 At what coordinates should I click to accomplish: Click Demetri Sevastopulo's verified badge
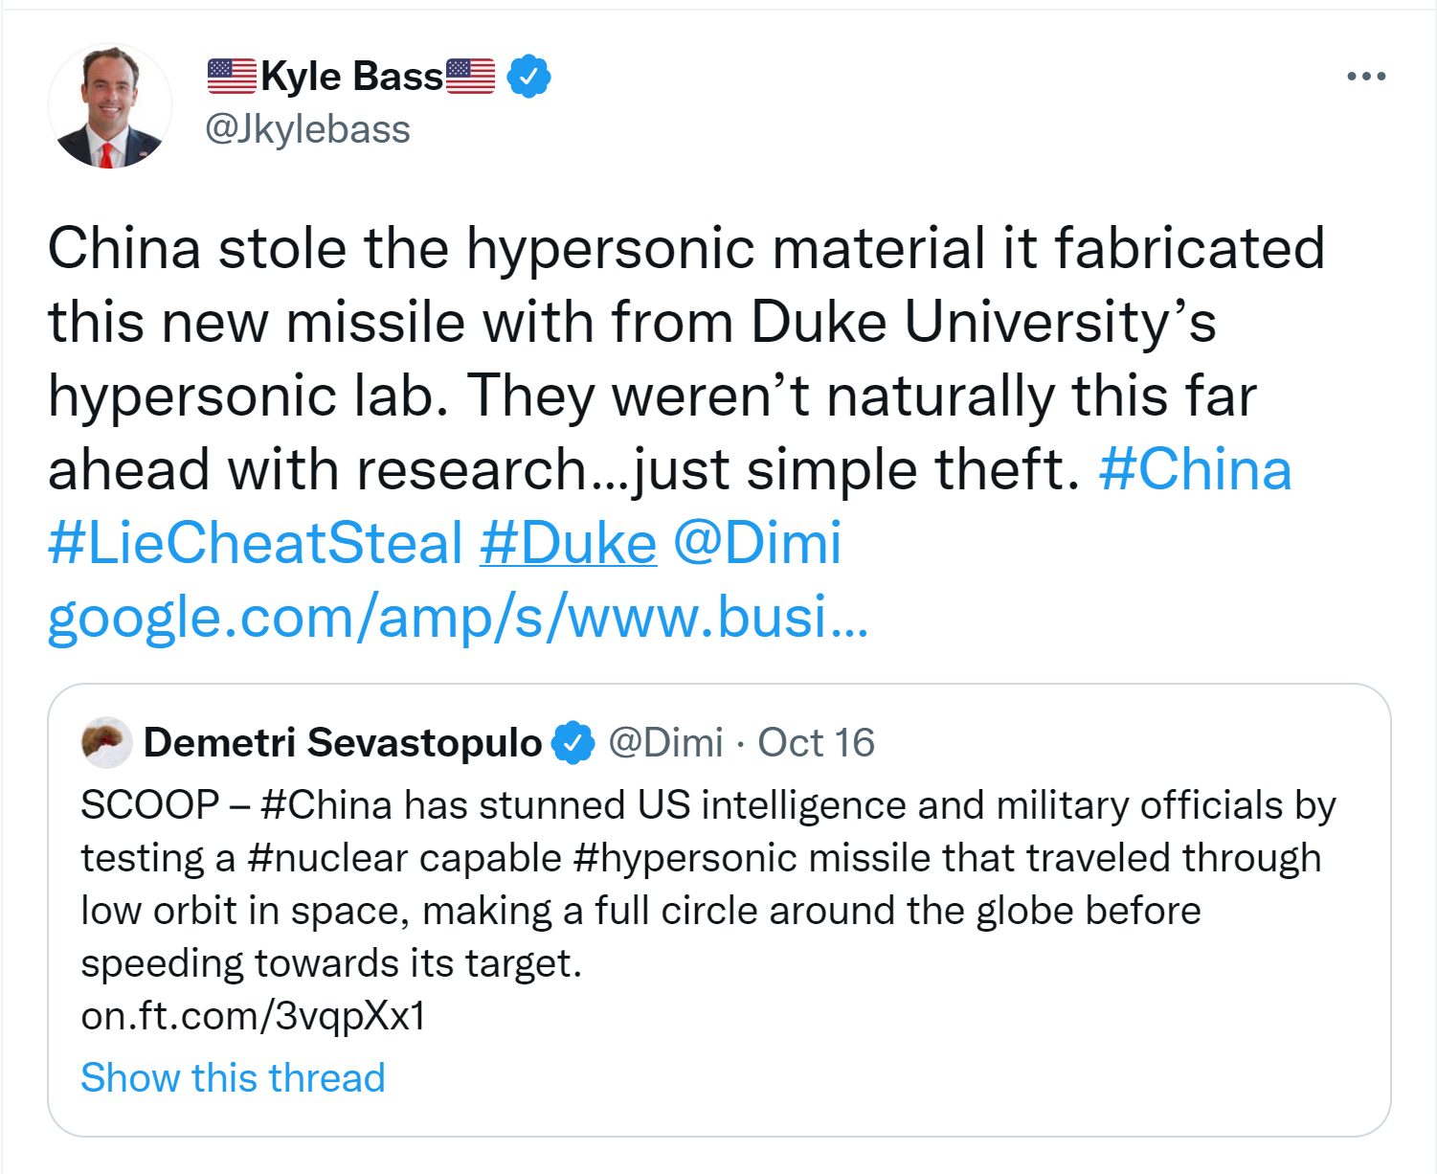click(573, 743)
